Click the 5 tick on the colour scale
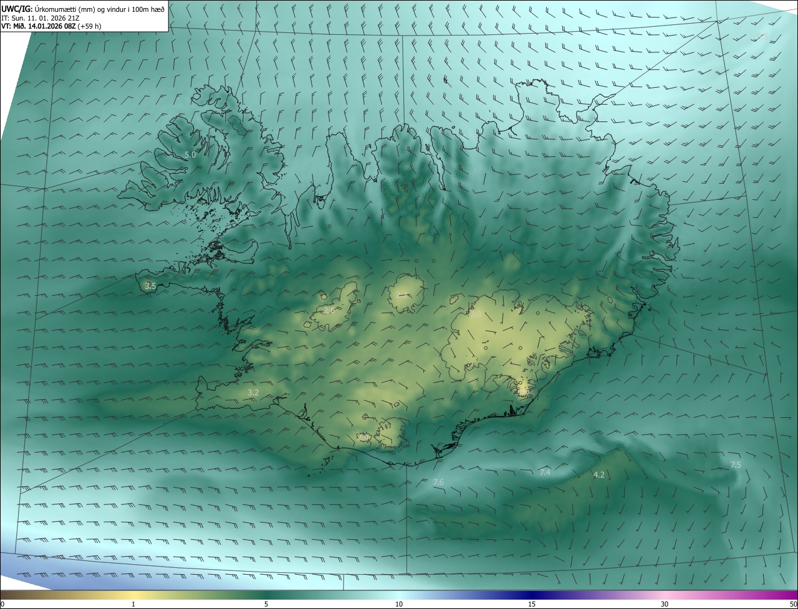 (266, 604)
